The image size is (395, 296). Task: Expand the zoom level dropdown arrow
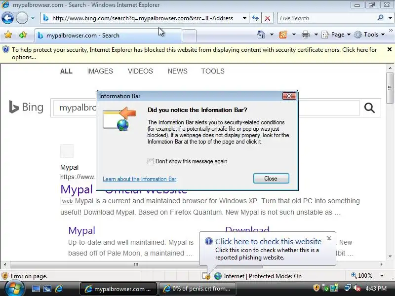coord(382,276)
